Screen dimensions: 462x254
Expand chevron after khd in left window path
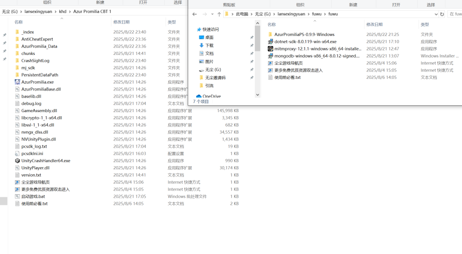click(x=70, y=11)
